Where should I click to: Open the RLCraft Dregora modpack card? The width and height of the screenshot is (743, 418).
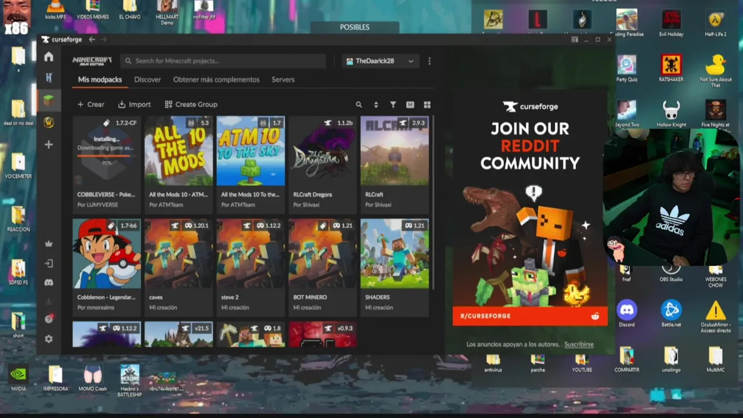tap(322, 164)
